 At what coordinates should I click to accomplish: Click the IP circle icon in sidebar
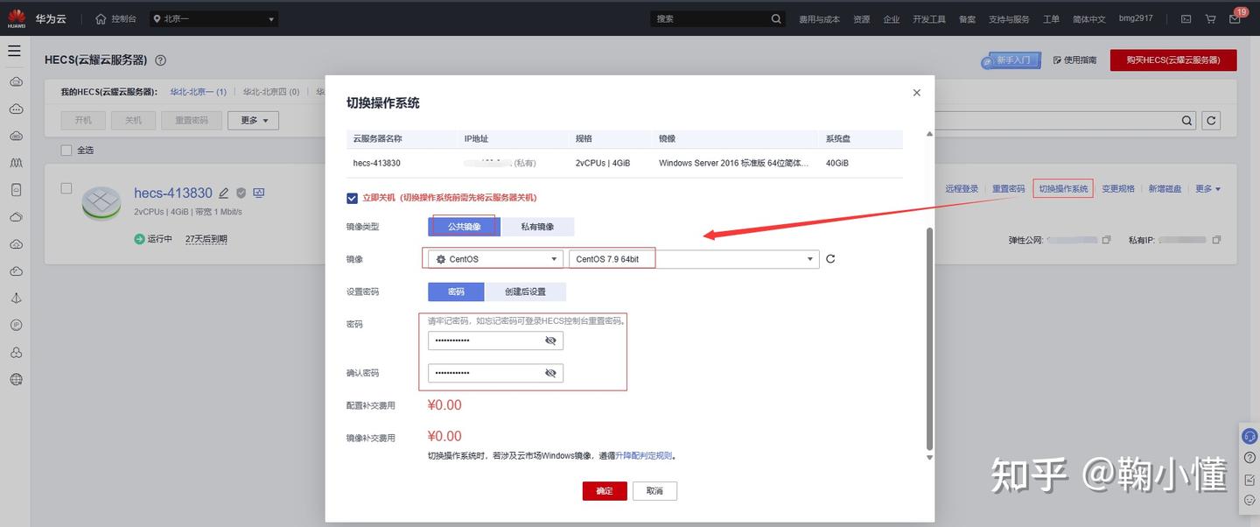(x=16, y=325)
